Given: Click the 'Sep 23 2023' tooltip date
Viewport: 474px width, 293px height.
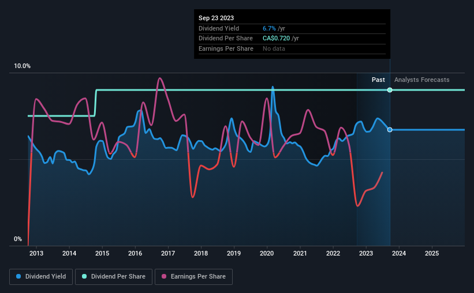Looking at the screenshot, I should tap(216, 18).
